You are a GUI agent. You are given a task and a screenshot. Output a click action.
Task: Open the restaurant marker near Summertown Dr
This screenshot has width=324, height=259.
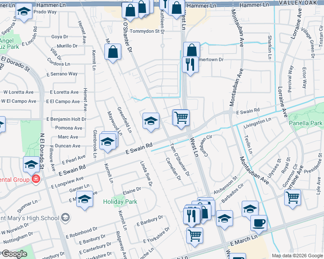point(190,65)
